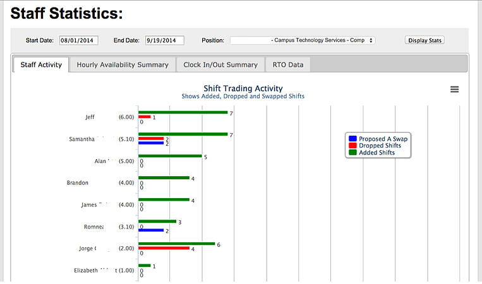482x284 pixels.
Task: Click Samantha's blue proposed swap bar
Action: [x=151, y=143]
